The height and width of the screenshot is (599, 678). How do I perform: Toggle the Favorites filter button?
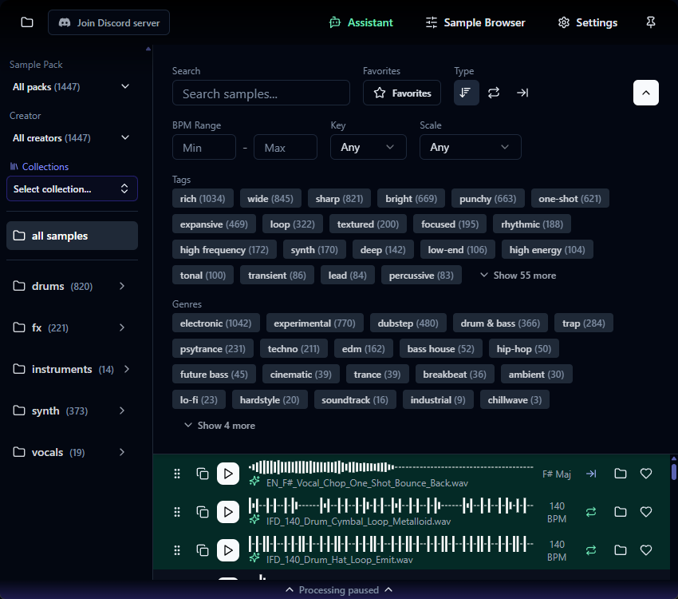pyautogui.click(x=402, y=93)
